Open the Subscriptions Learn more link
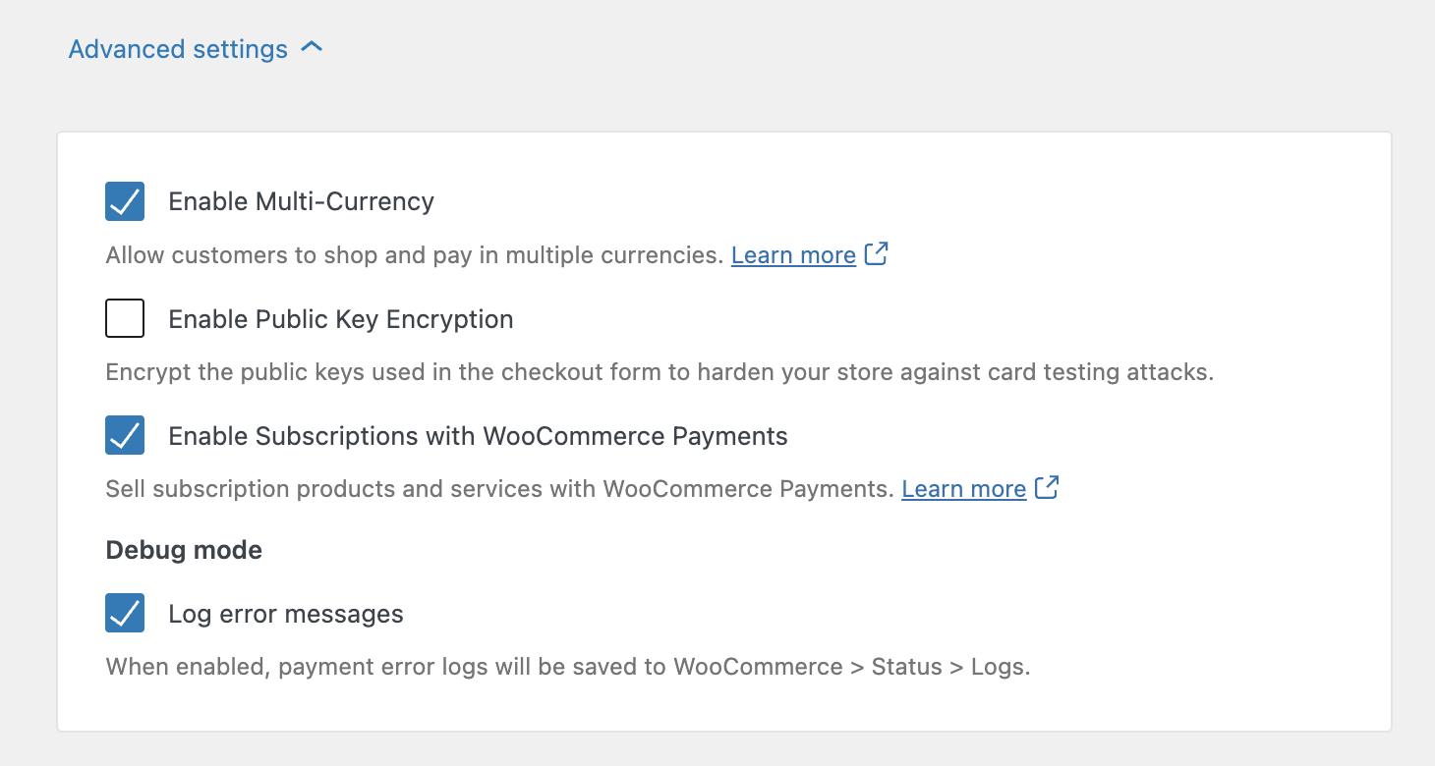1435x766 pixels. pos(963,488)
